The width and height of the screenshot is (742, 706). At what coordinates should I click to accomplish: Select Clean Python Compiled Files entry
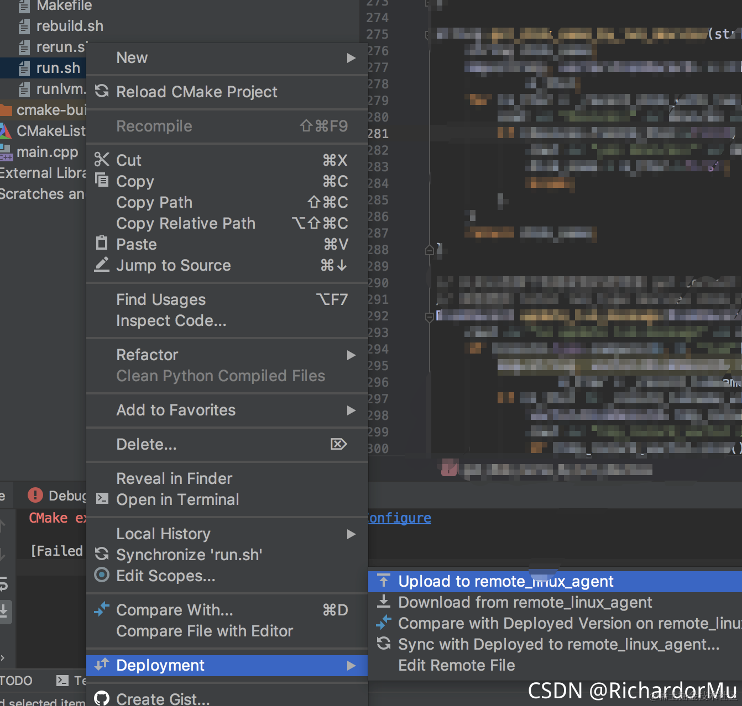click(x=227, y=376)
